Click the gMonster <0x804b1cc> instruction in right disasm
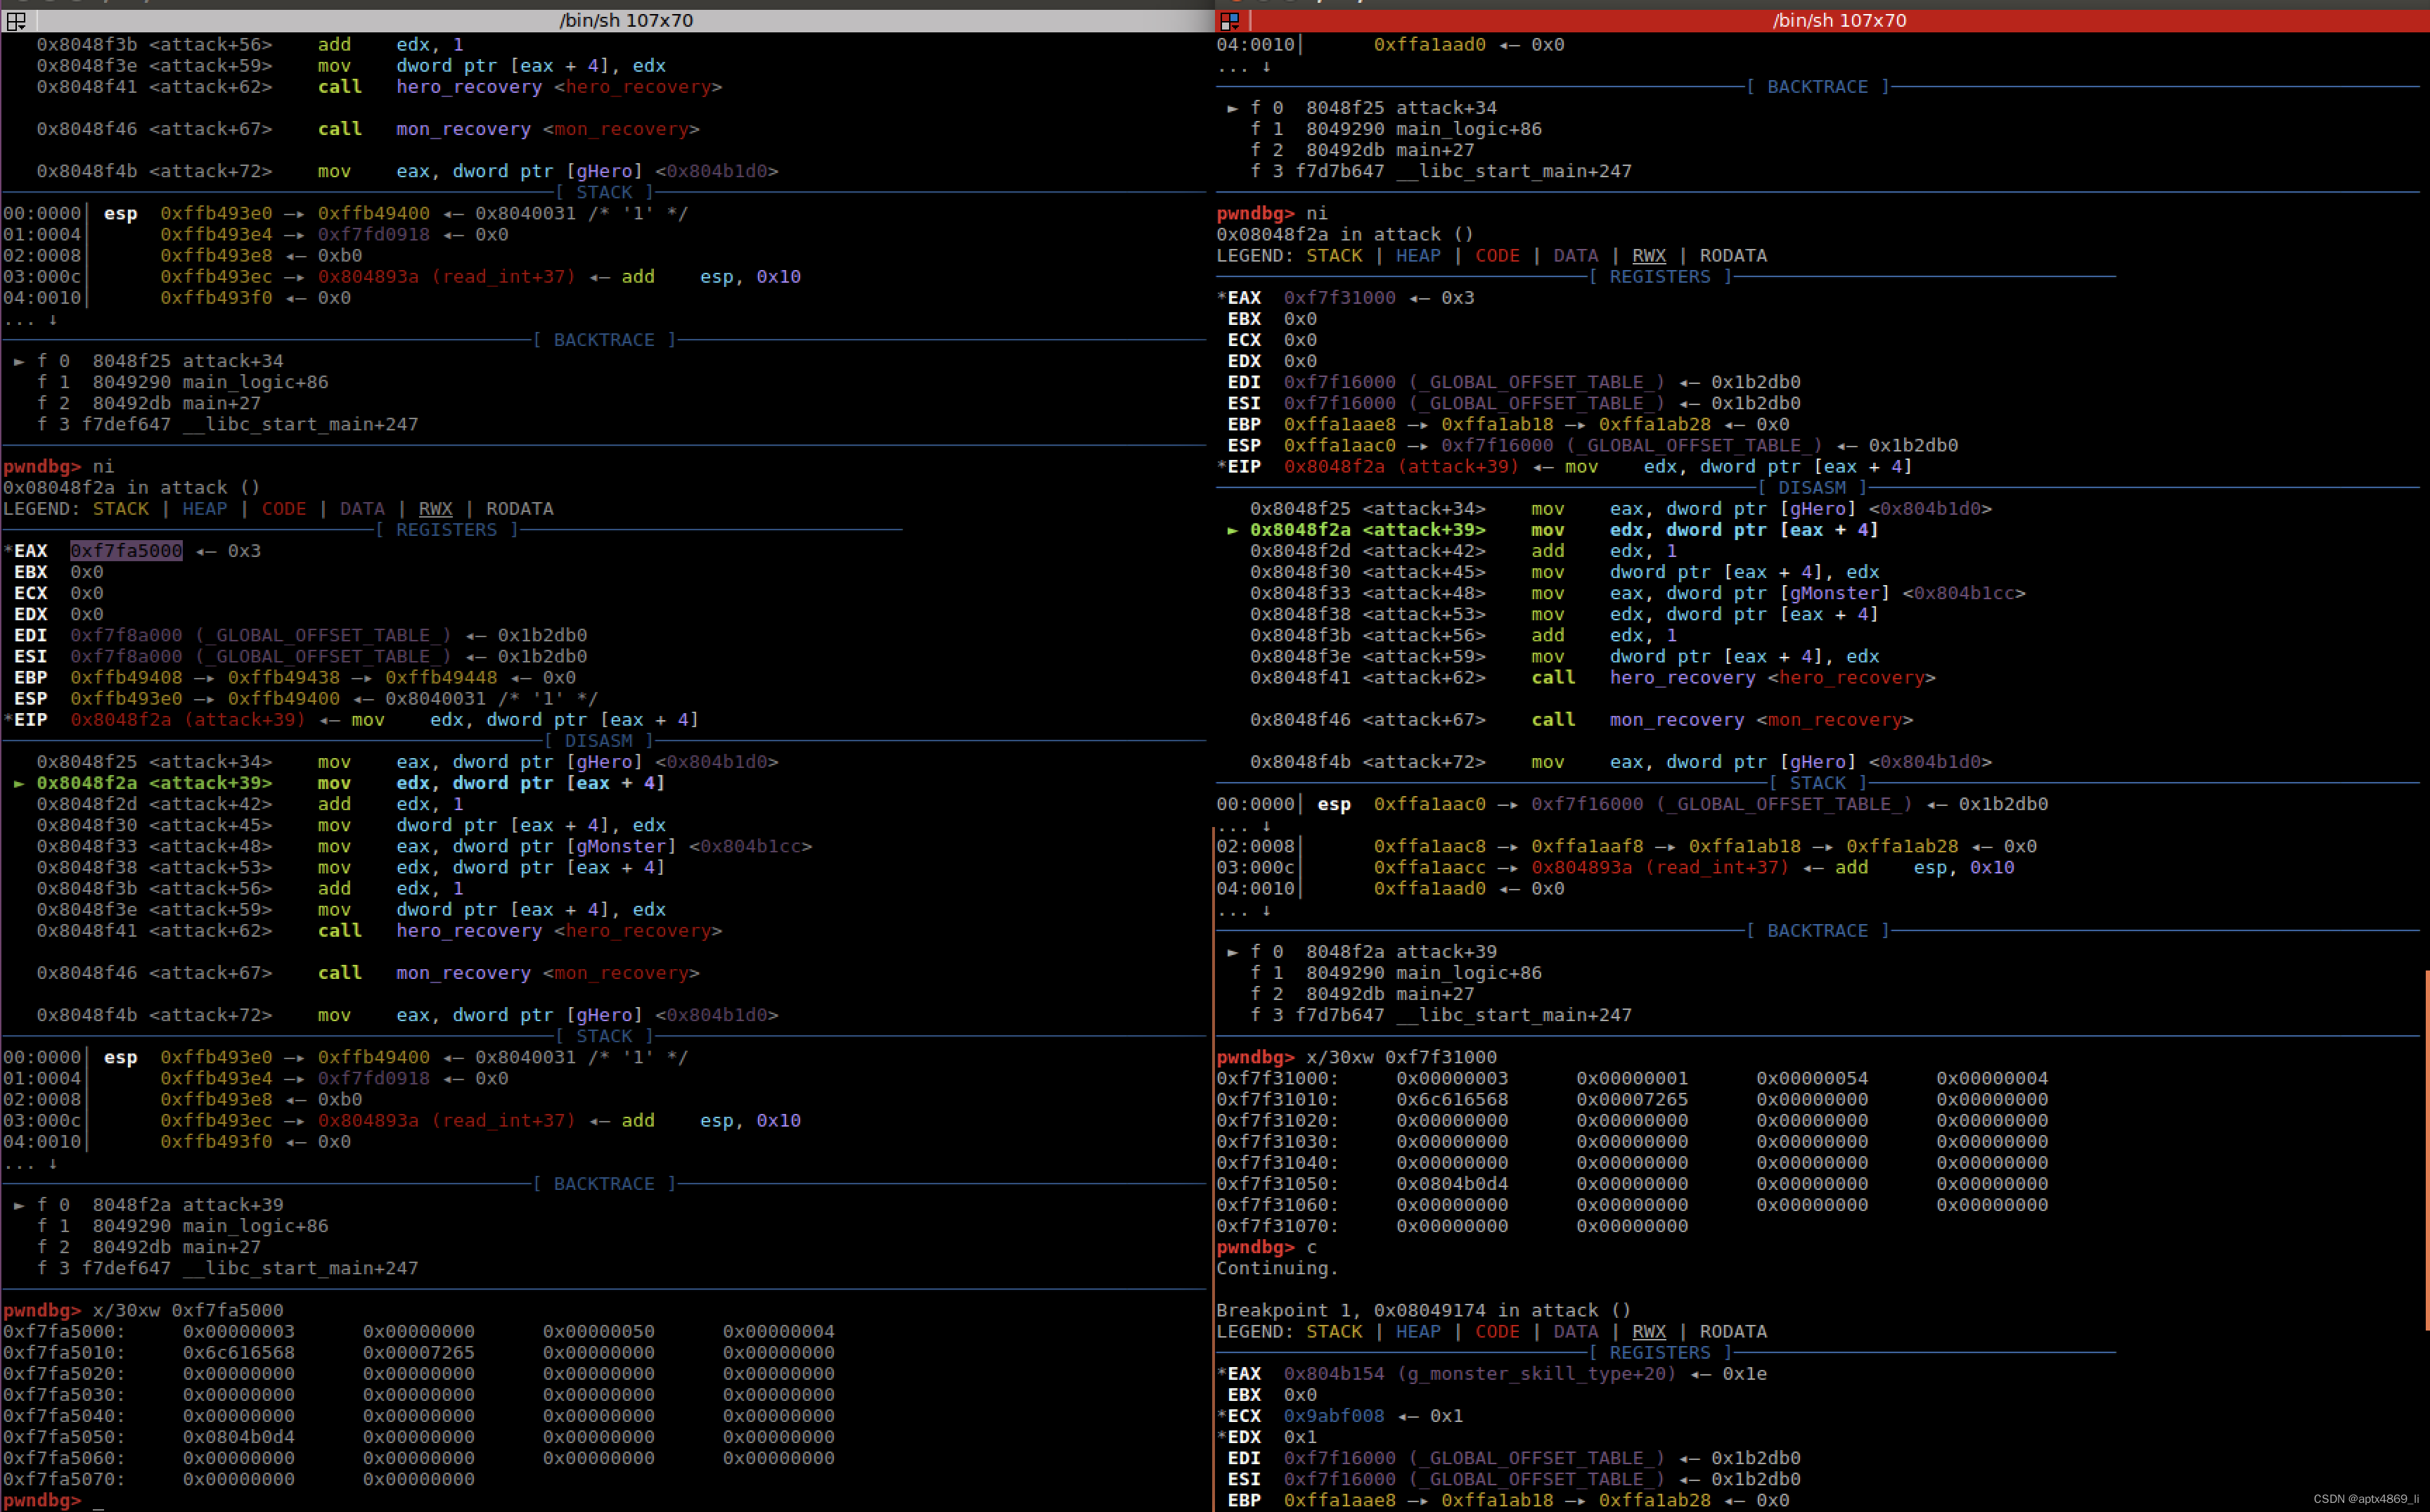2430x1512 pixels. pyautogui.click(x=1638, y=593)
